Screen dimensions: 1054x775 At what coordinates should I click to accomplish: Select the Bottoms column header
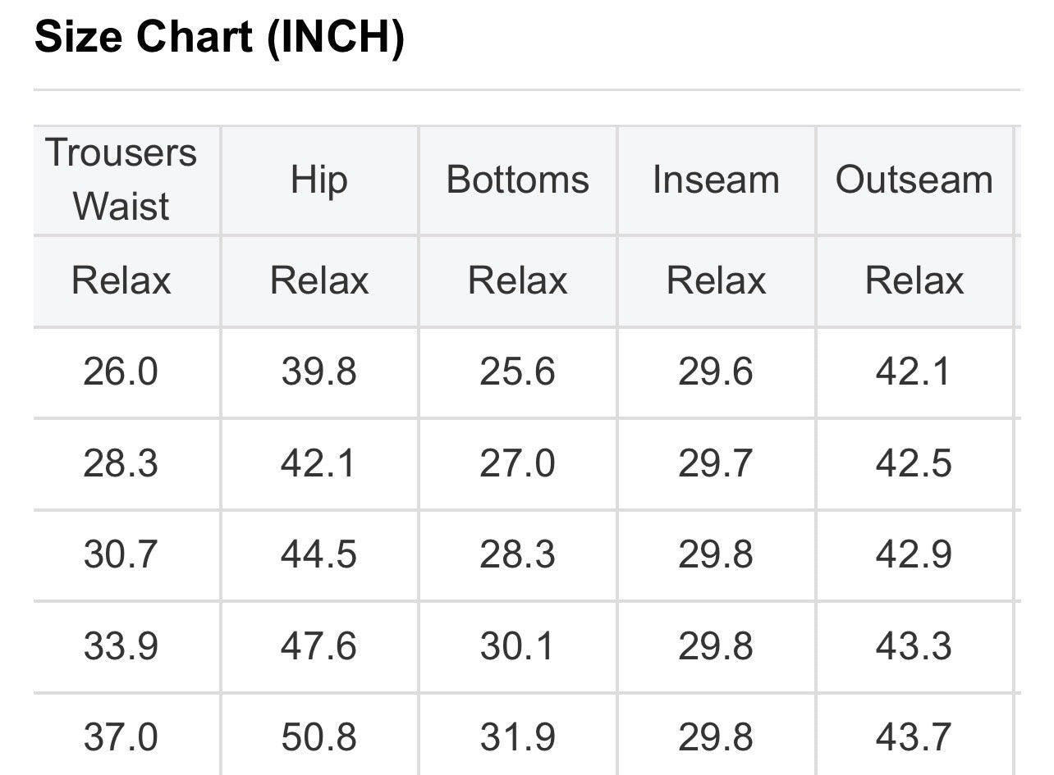[517, 180]
